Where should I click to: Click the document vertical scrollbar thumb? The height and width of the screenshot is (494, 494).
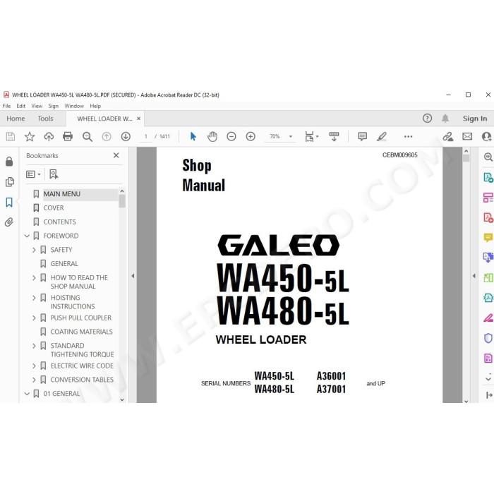coord(466,158)
